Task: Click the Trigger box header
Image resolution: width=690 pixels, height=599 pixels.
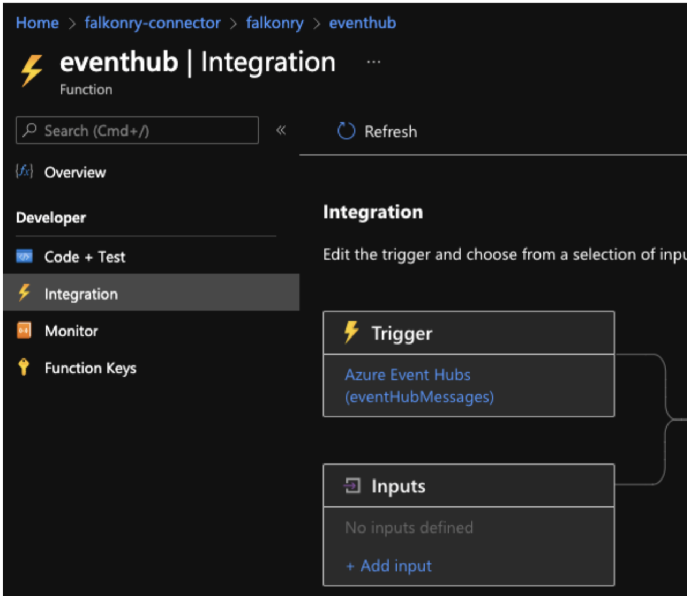Action: (469, 333)
